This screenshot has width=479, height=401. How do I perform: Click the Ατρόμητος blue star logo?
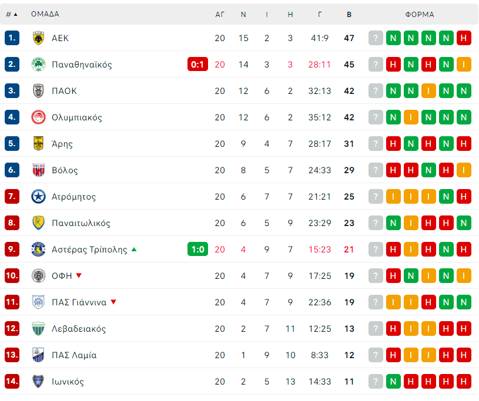pyautogui.click(x=38, y=197)
